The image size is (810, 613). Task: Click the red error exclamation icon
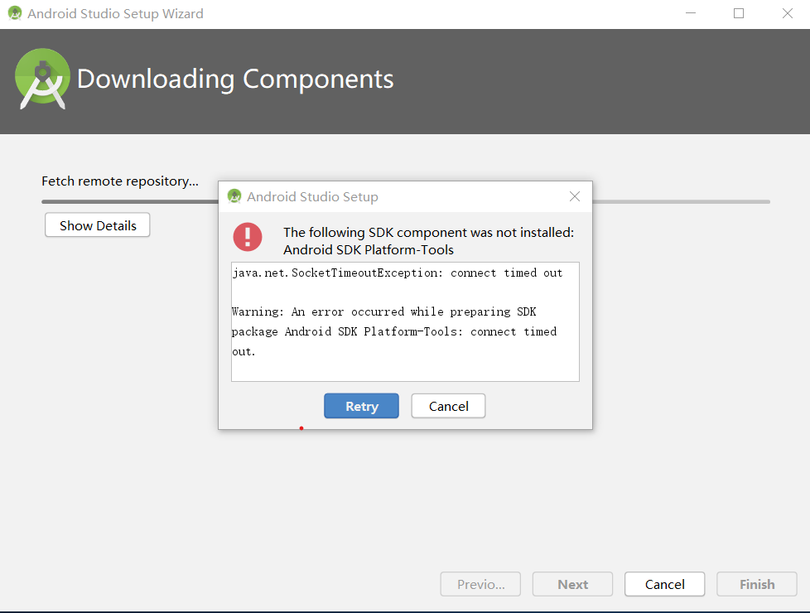[247, 237]
